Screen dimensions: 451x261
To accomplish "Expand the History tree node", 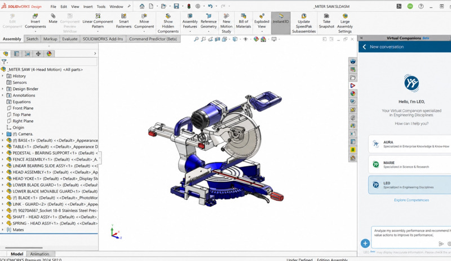I will tap(3, 76).
